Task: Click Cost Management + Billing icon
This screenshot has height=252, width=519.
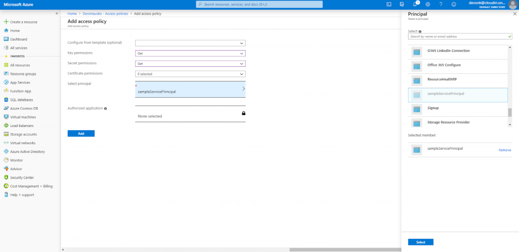Action: (6, 186)
